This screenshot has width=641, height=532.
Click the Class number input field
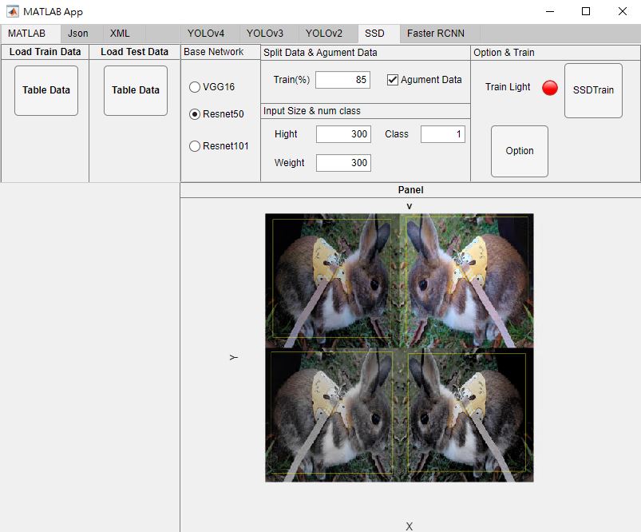443,134
